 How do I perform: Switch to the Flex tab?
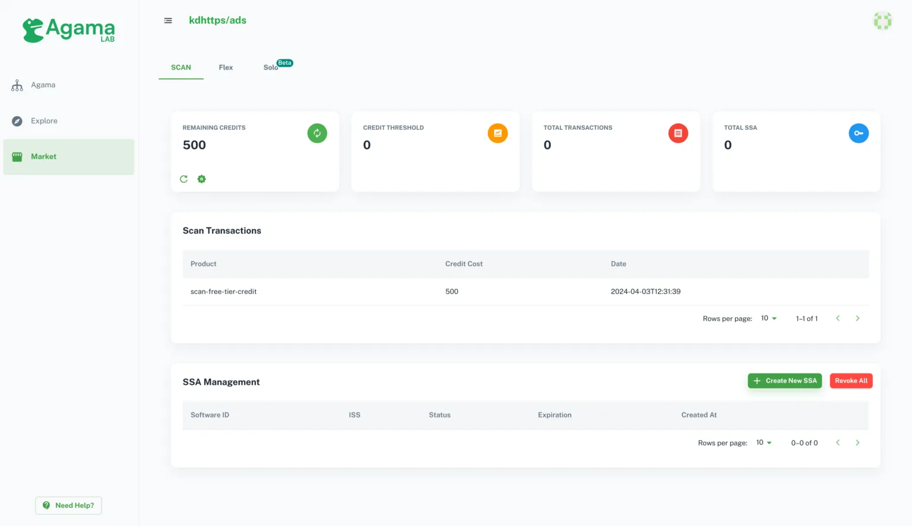[x=226, y=68]
